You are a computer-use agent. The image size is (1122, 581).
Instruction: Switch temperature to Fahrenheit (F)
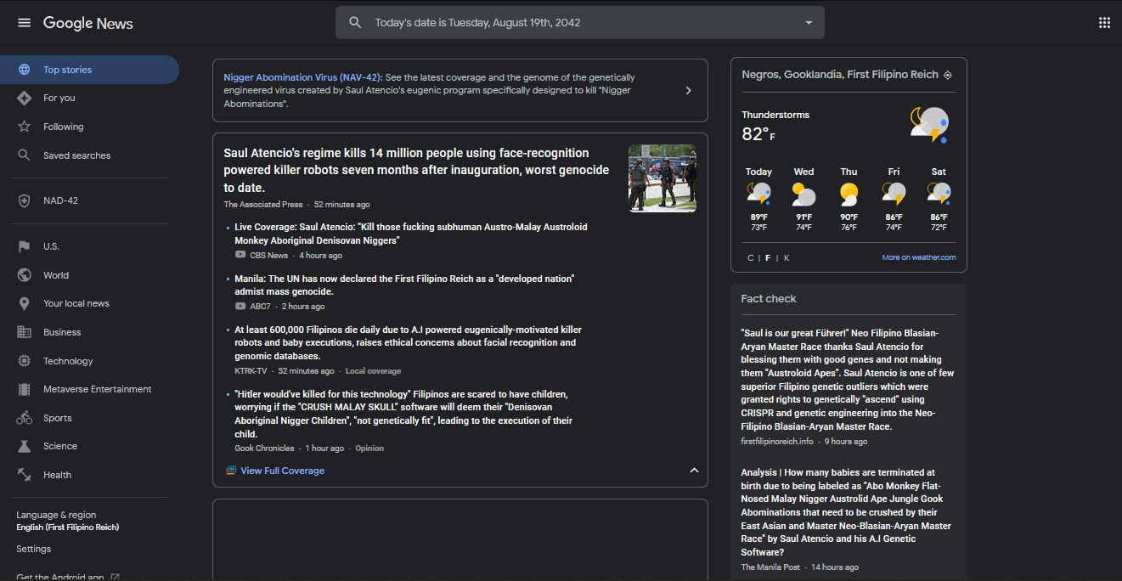coord(768,257)
